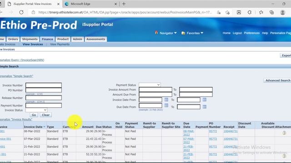Switch to the Product tab
This screenshot has height=163, width=291.
coord(63,39)
